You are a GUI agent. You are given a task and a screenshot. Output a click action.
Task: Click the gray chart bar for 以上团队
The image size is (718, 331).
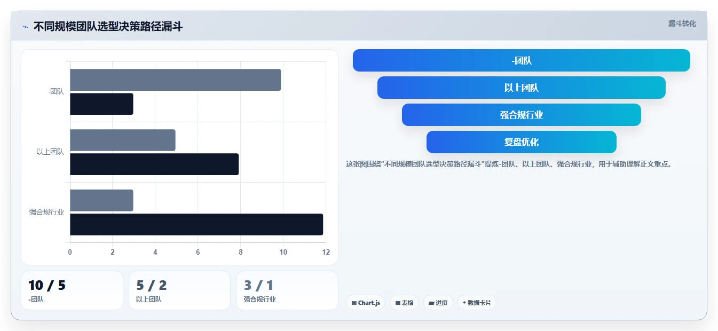coord(122,140)
